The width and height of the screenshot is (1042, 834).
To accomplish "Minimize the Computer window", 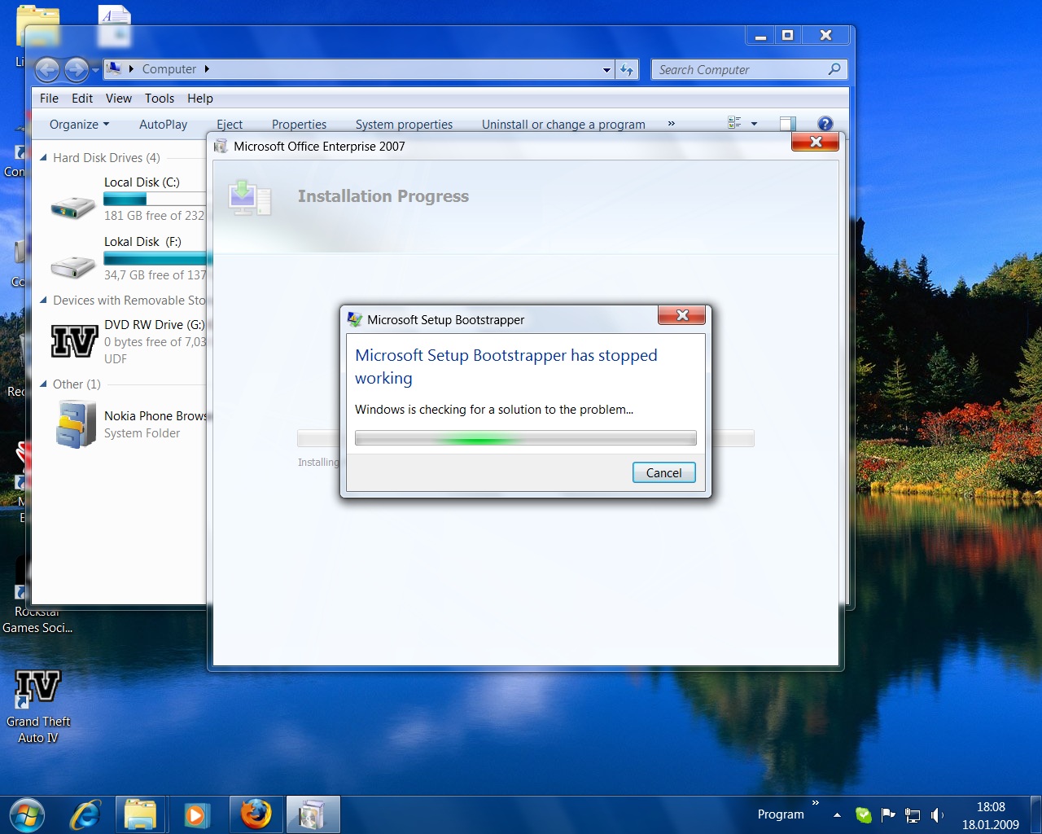I will [760, 35].
